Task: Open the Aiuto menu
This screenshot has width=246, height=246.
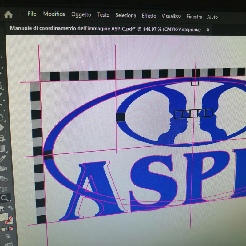Action: point(212,17)
